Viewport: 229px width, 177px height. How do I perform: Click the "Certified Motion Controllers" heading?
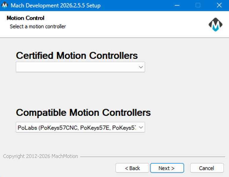click(77, 55)
